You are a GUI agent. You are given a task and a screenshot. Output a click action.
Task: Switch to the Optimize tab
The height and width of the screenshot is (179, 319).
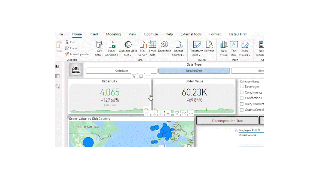click(x=151, y=34)
